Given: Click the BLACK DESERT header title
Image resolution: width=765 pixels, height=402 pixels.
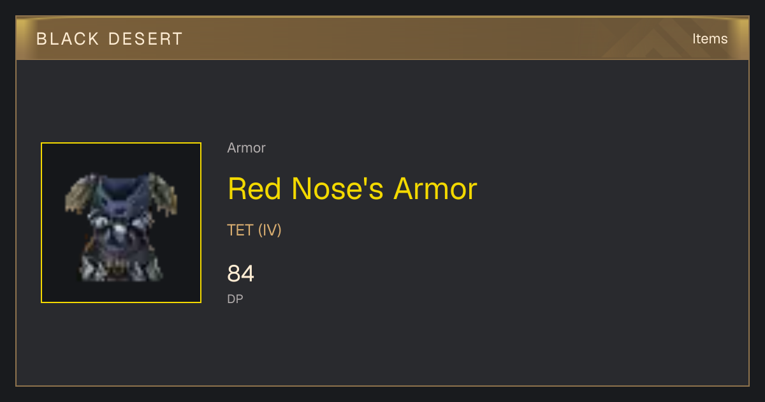Looking at the screenshot, I should (110, 39).
